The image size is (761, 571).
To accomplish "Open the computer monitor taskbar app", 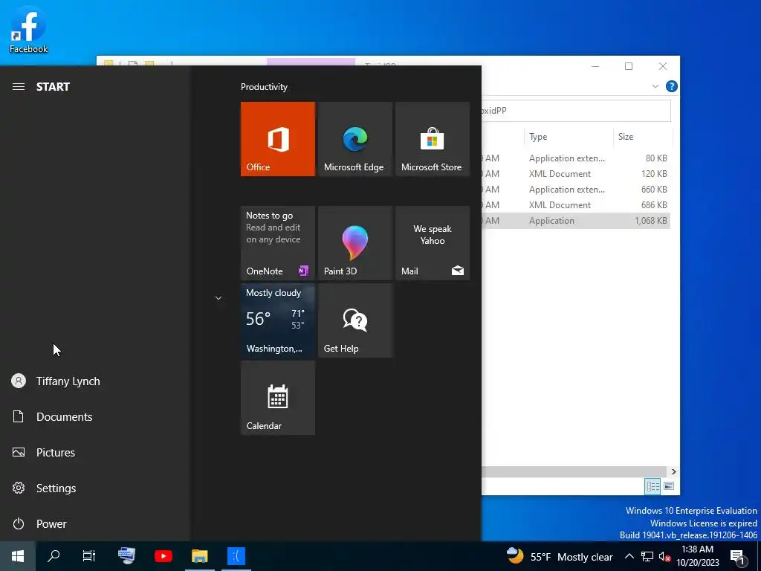I will 126,556.
